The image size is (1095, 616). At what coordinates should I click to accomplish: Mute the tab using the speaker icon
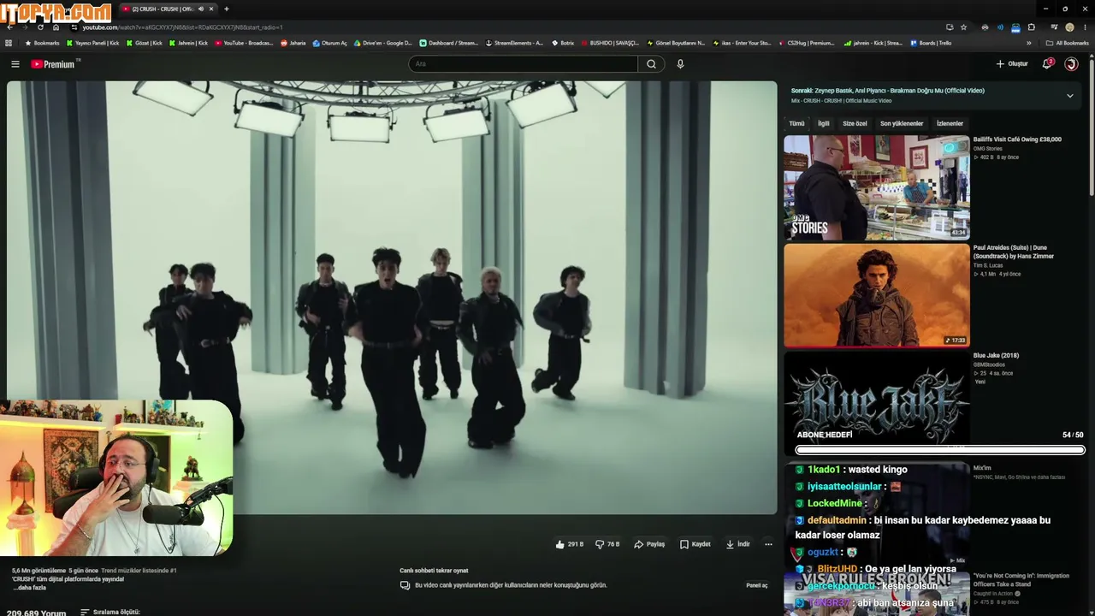(201, 9)
